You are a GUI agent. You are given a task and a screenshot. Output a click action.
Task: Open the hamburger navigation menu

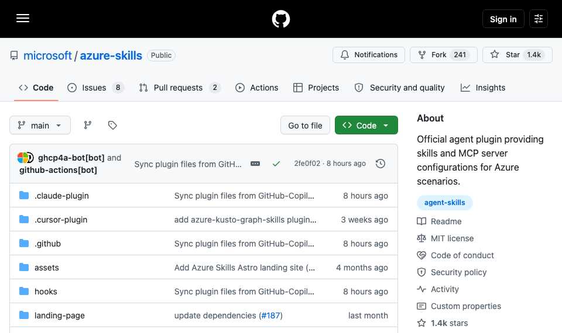(x=23, y=19)
